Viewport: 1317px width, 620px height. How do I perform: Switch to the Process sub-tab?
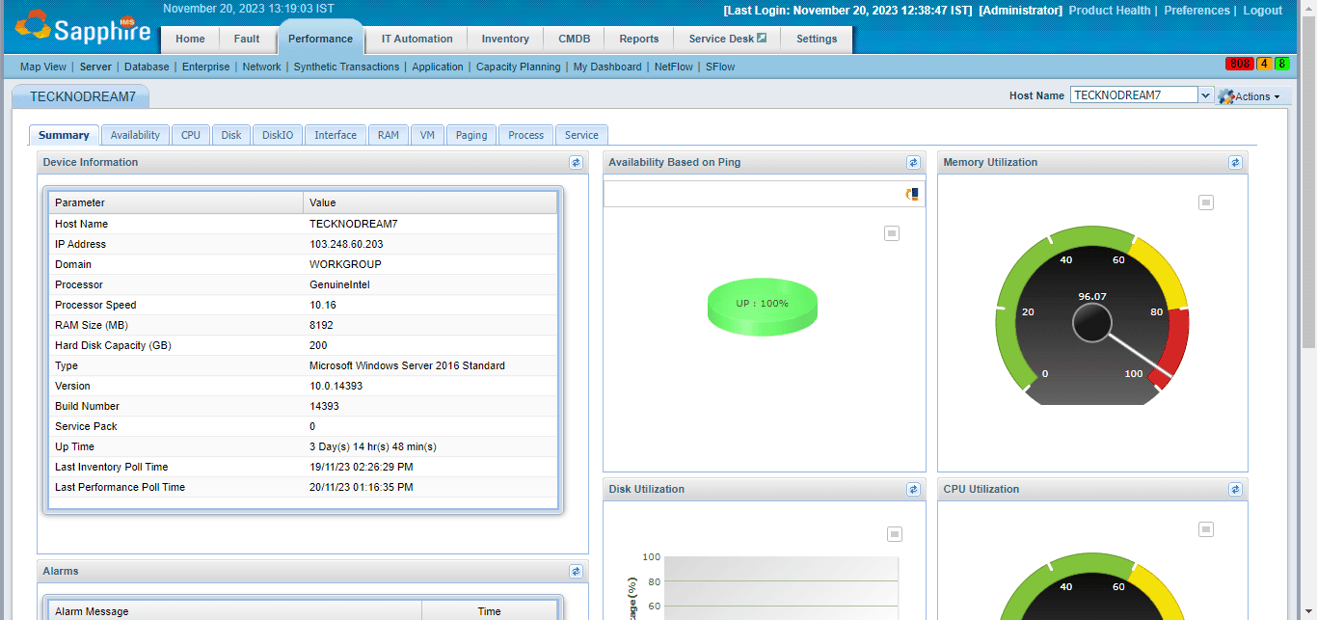[526, 135]
